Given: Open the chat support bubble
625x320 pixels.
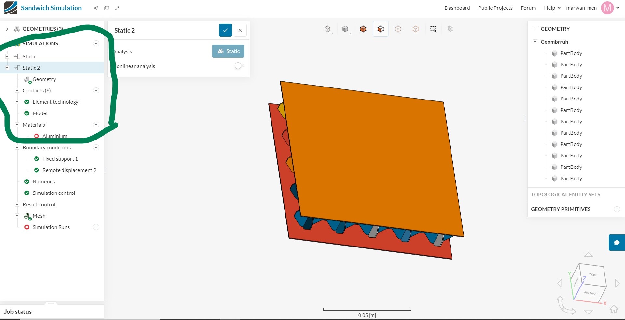Looking at the screenshot, I should (617, 243).
